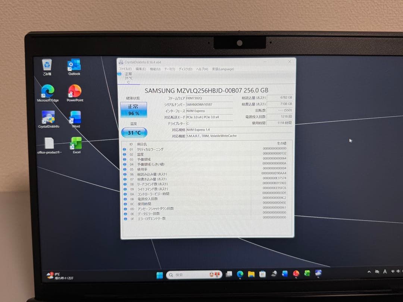
Task: Click the 31°C temperature indicator
Action: 133,132
